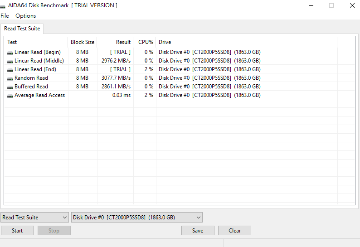Click the 8 MB block size for Random Read

coord(82,78)
